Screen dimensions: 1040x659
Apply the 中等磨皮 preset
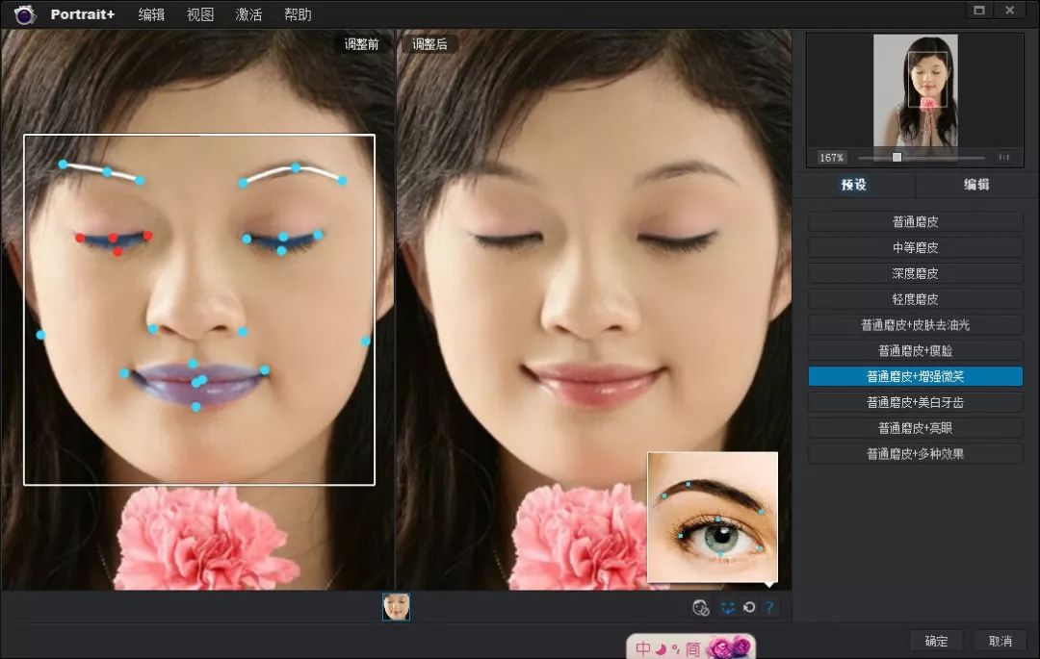coord(916,247)
